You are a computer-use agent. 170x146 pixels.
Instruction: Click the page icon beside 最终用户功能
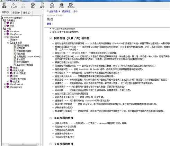click(11, 79)
